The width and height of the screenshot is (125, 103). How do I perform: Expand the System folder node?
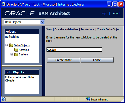12,54
